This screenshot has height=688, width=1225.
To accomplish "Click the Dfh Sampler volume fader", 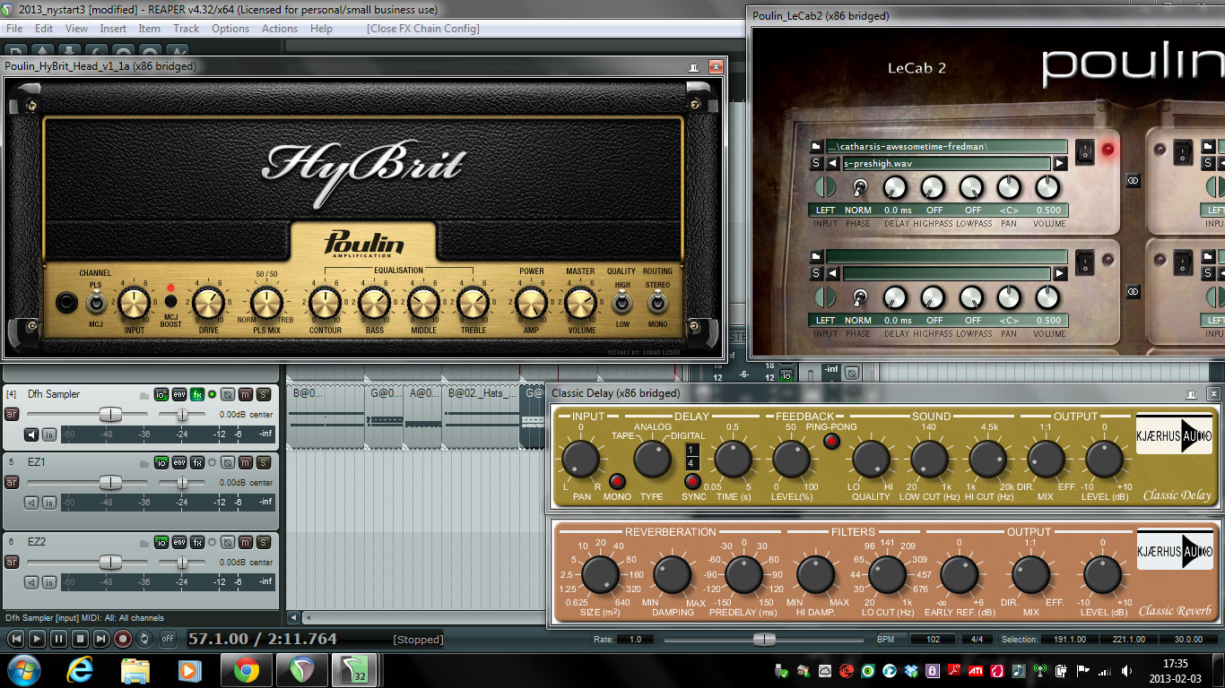I will [x=110, y=414].
